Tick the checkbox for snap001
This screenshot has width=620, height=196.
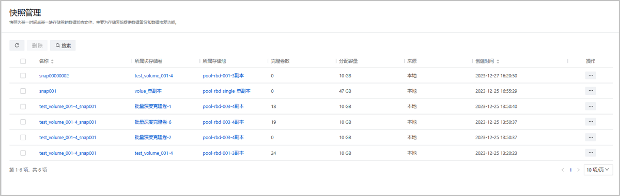(23, 91)
